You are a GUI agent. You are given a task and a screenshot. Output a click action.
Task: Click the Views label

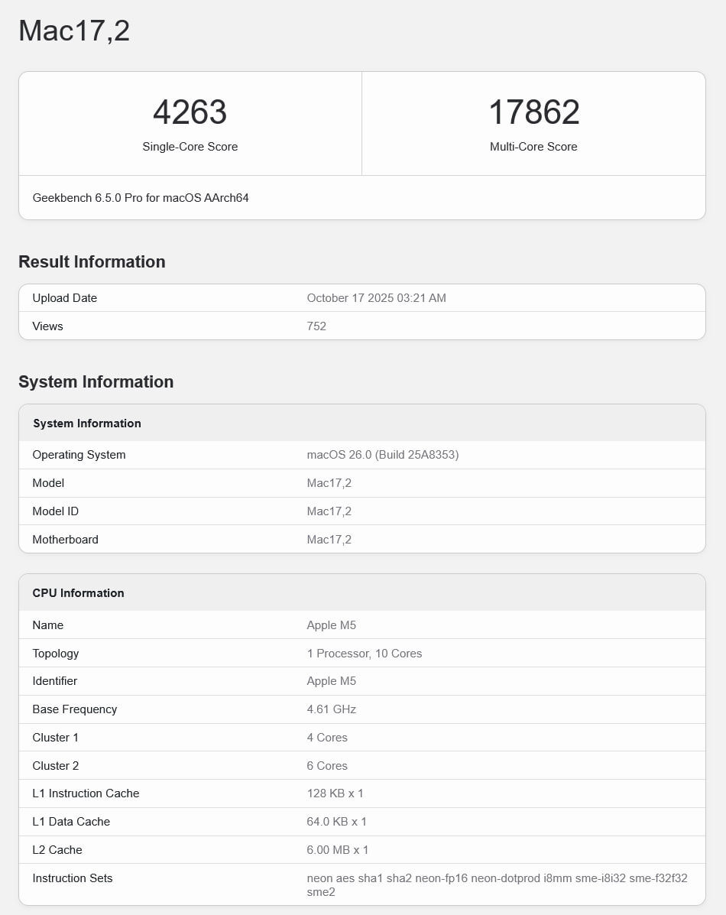[x=48, y=326]
